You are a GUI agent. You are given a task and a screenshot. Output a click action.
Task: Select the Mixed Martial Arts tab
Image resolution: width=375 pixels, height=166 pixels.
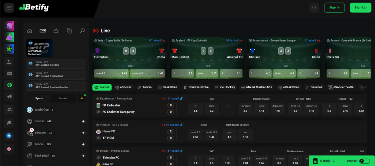(x=256, y=88)
